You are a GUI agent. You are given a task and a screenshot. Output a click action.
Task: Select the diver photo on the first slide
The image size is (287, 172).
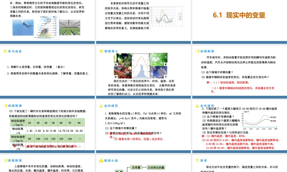[x=23, y=28]
